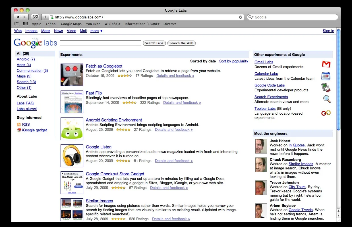Screen dimensions: 352x227
Task: Click Sort by popularity link
Action: coord(233,61)
